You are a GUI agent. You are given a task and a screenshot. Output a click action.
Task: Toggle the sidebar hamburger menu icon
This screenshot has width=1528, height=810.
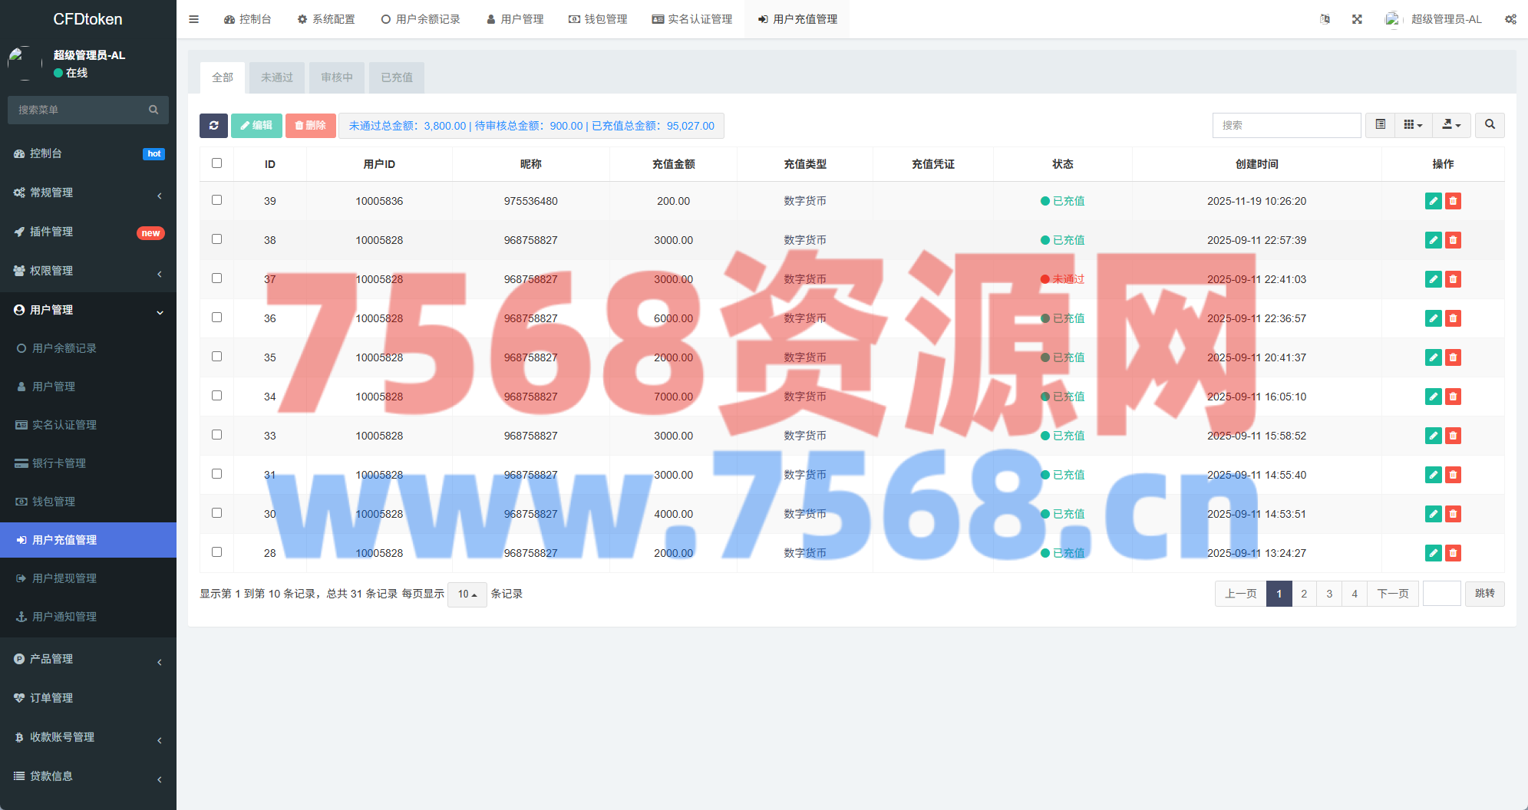click(x=194, y=19)
